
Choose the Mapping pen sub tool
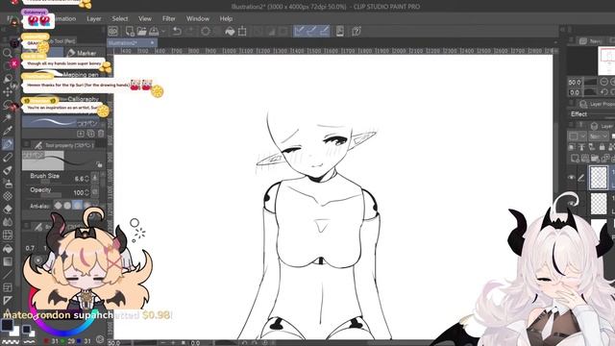tap(81, 75)
